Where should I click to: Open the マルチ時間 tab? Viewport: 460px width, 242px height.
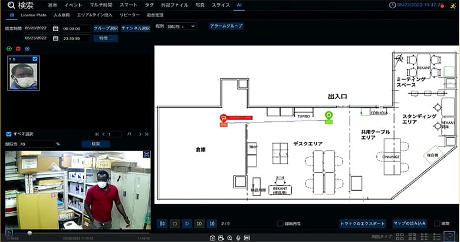pyautogui.click(x=101, y=5)
